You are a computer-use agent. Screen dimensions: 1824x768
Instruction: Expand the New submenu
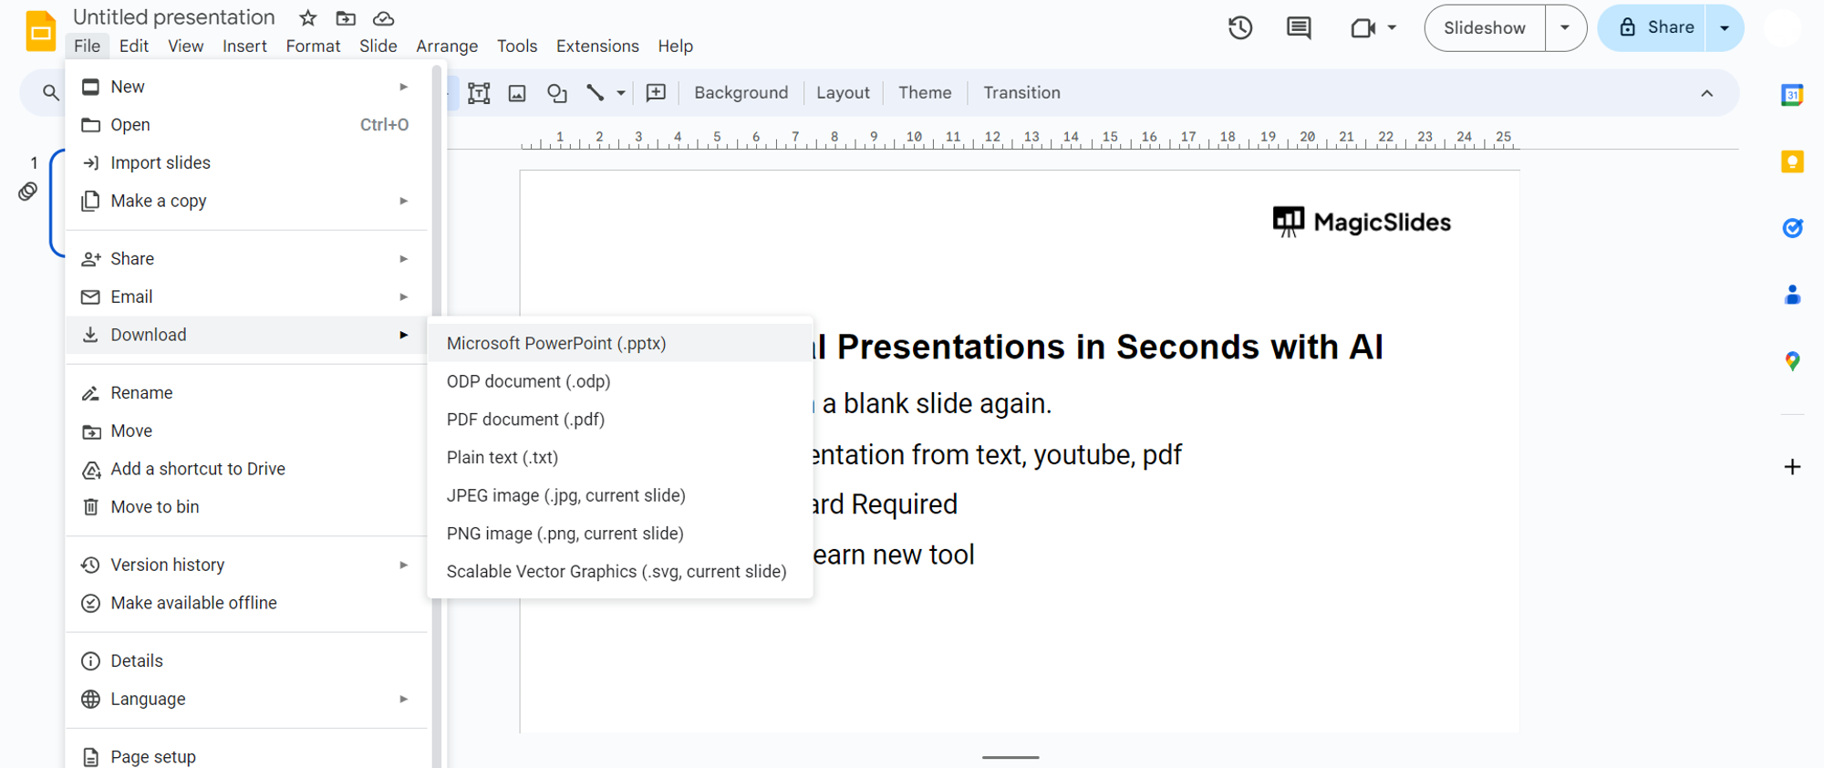[x=403, y=87]
